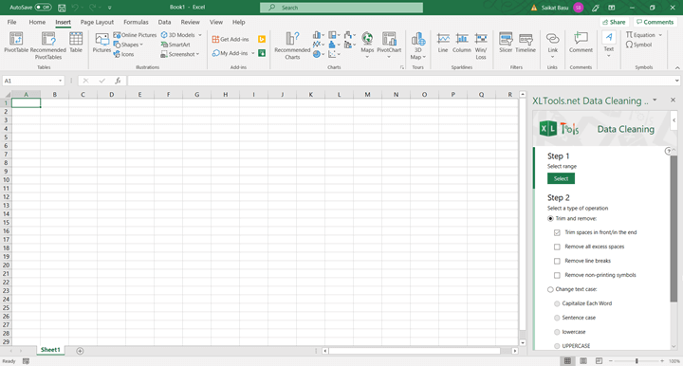Open Recommended Charts
The width and height of the screenshot is (683, 366).
tap(292, 46)
